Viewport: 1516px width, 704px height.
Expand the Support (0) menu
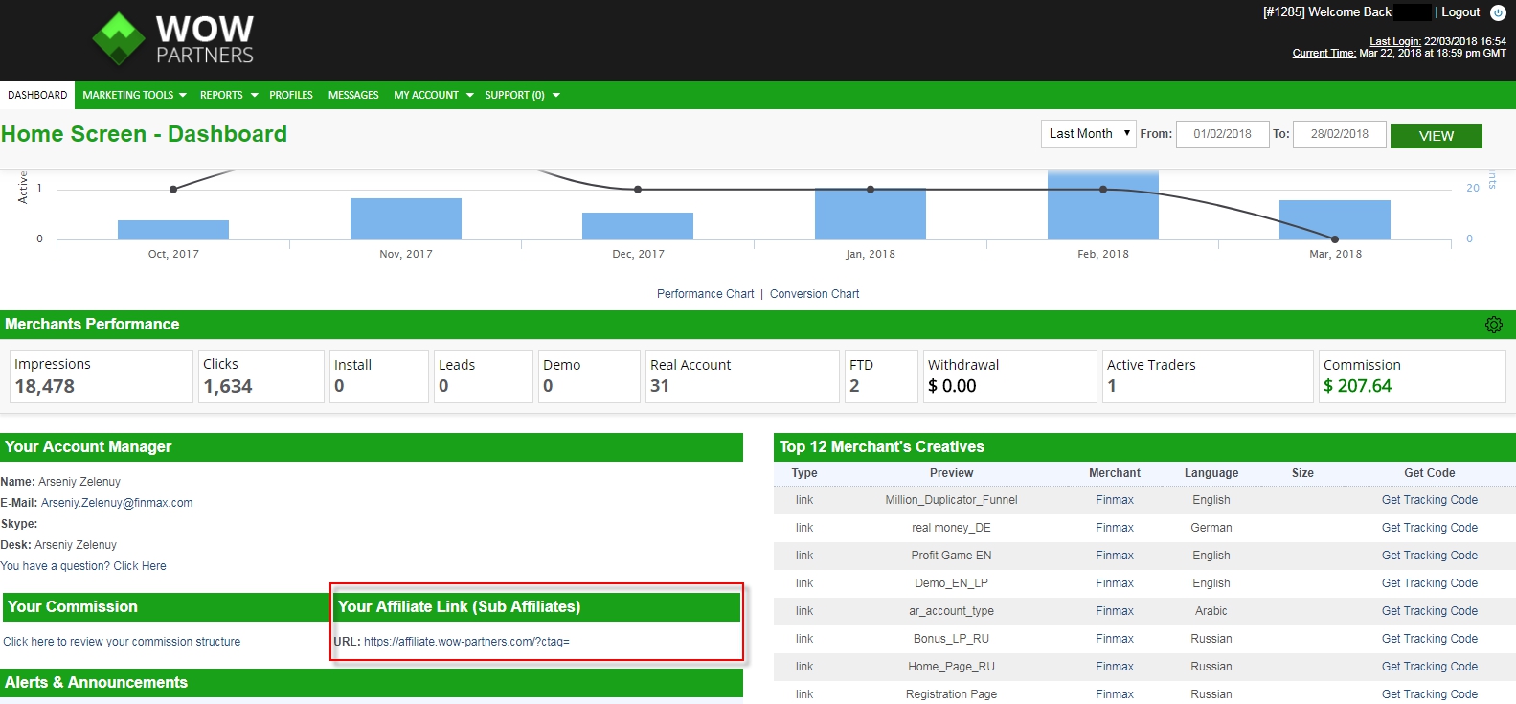click(x=522, y=95)
